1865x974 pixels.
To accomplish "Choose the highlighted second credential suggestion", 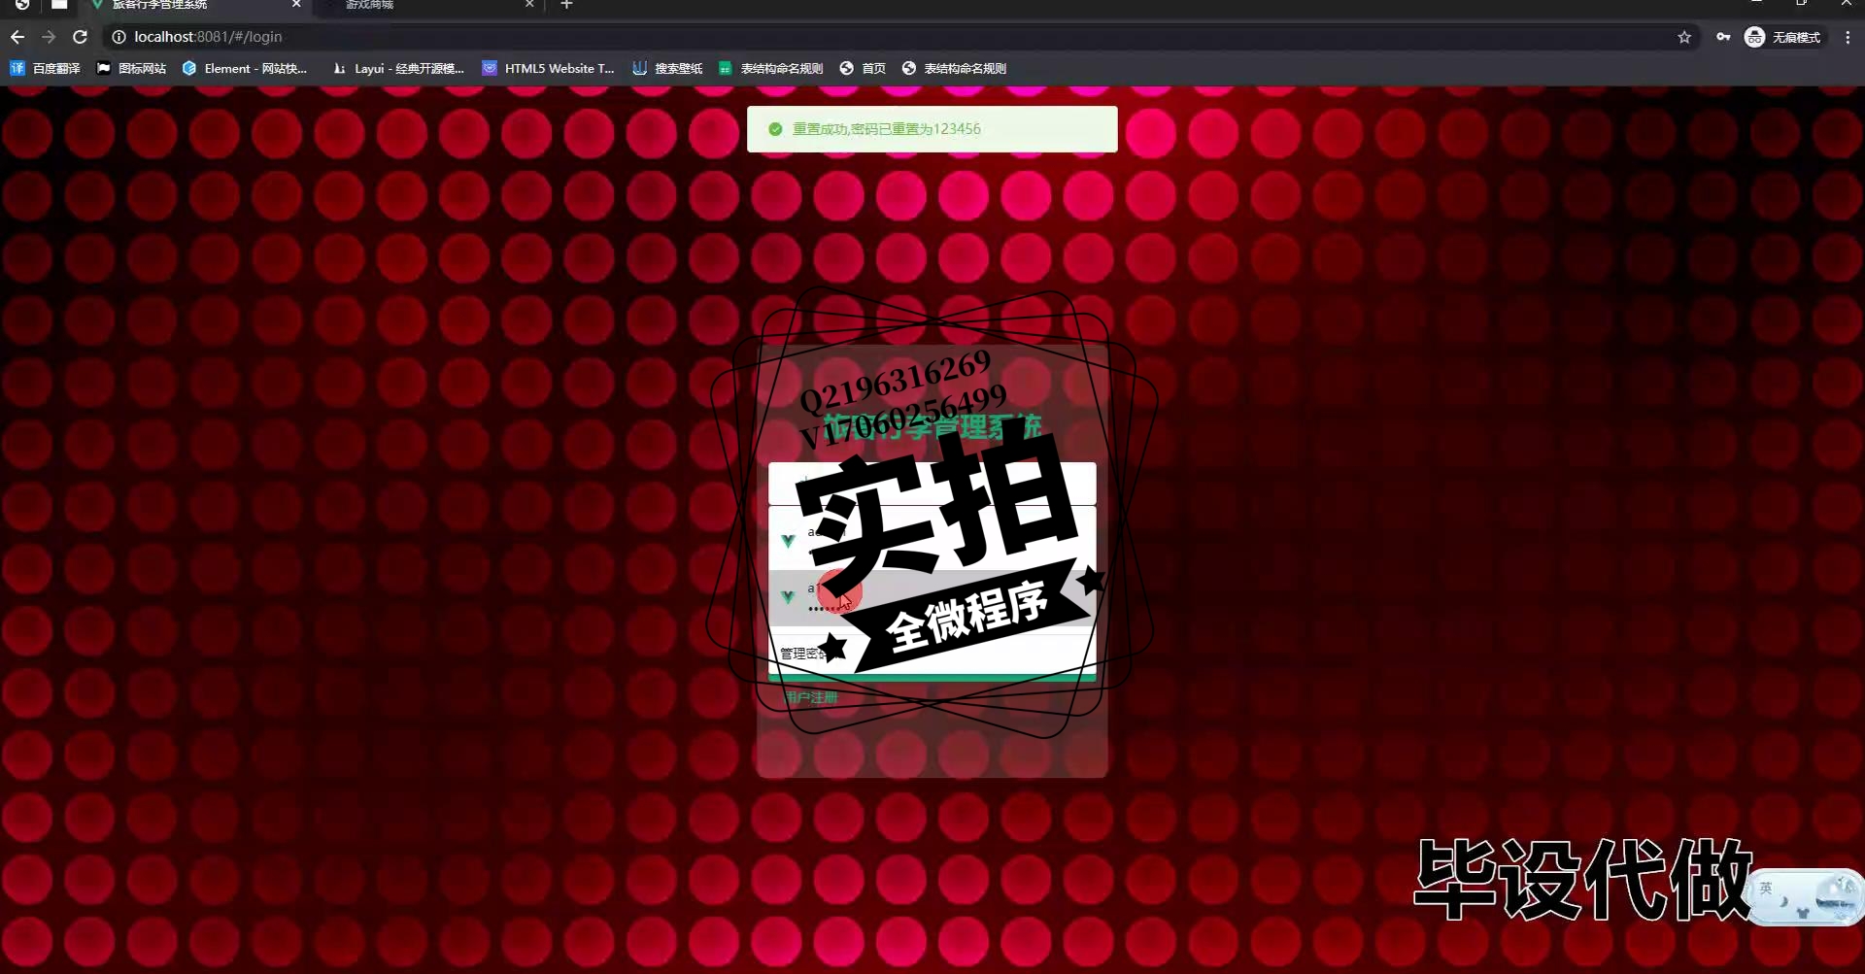I will point(932,596).
